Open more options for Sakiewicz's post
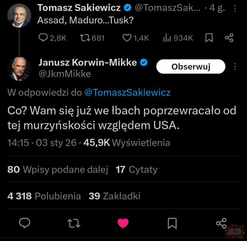This screenshot has height=241, width=247. pyautogui.click(x=235, y=9)
